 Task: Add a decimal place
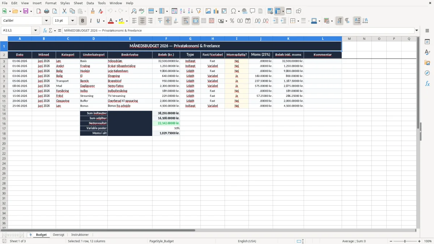(258, 21)
